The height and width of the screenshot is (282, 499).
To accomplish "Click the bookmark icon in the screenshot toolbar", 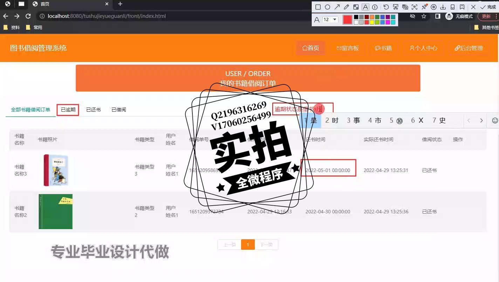I will click(x=462, y=7).
